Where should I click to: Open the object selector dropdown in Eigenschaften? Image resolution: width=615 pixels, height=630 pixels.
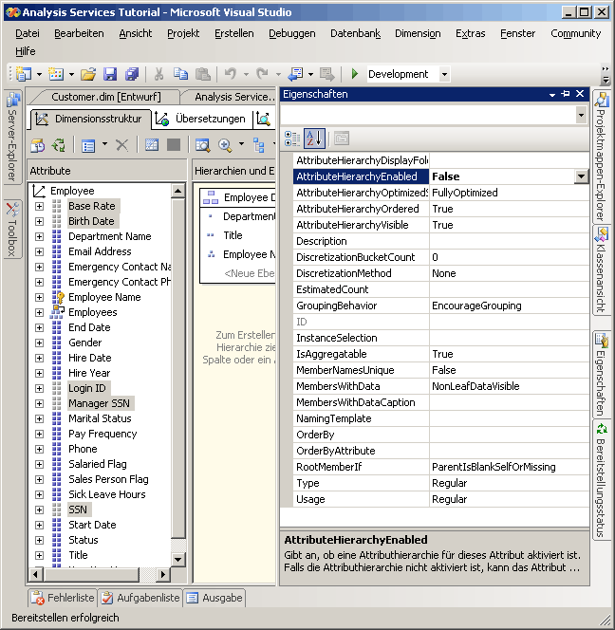click(x=580, y=115)
